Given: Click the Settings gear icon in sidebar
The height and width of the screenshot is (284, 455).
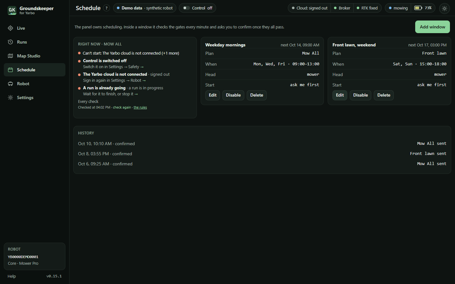Looking at the screenshot, I should 10,98.
